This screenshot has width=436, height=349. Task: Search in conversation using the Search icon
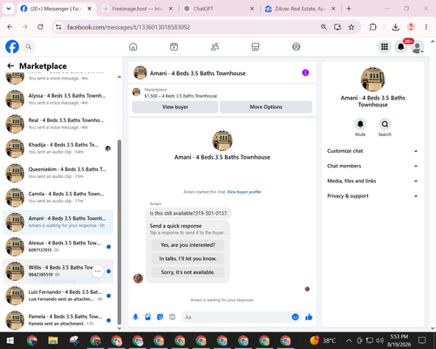tap(385, 125)
